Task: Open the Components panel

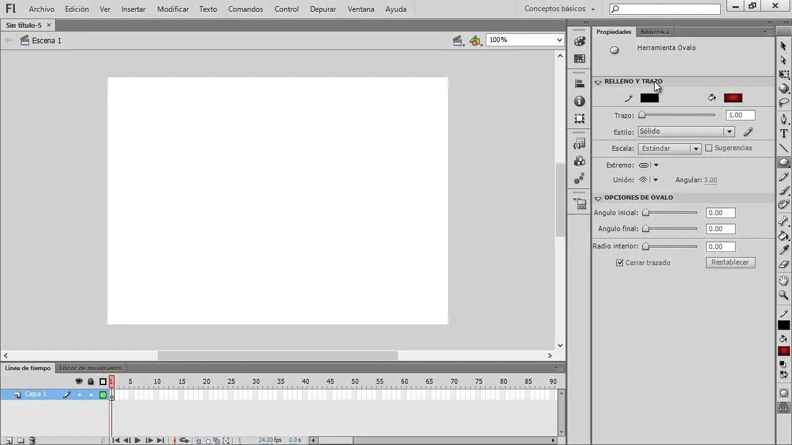Action: [x=579, y=161]
